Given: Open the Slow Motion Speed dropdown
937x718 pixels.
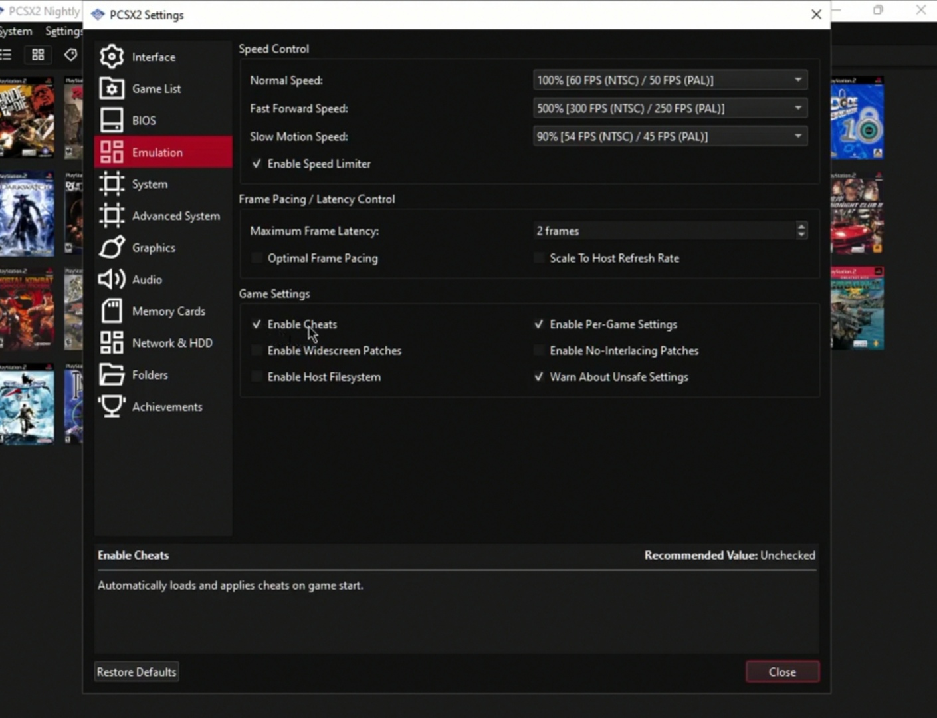Looking at the screenshot, I should point(670,136).
